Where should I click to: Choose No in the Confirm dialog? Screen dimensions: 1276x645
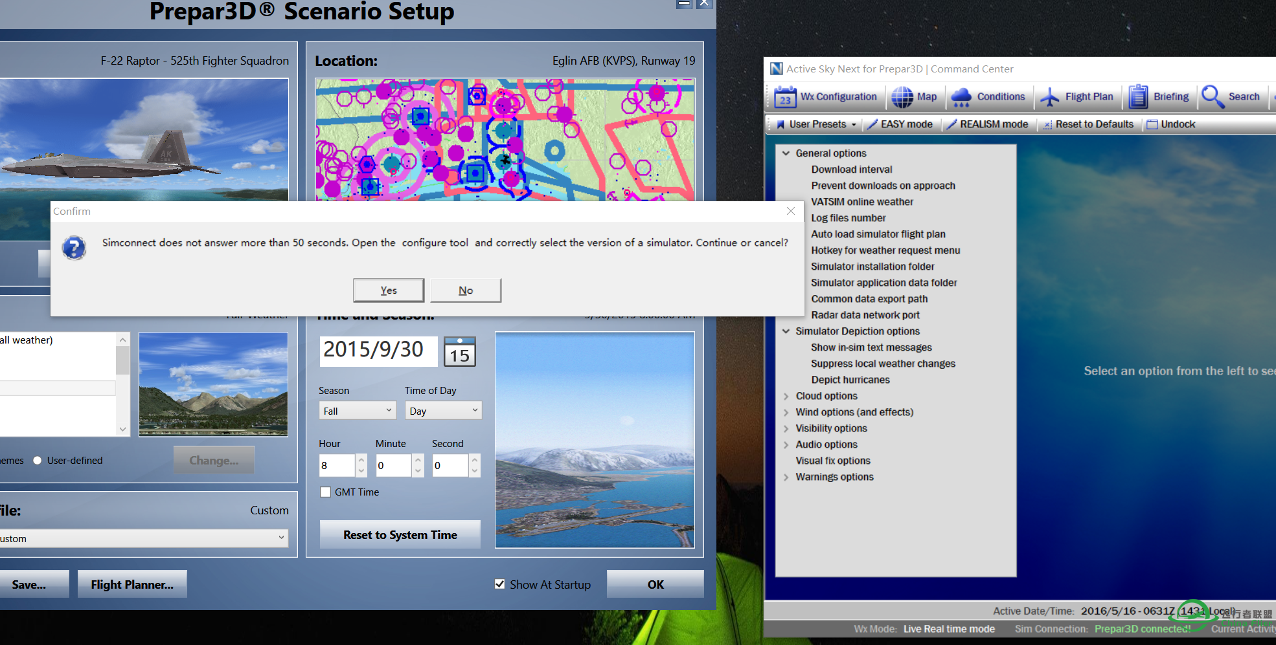pyautogui.click(x=466, y=290)
